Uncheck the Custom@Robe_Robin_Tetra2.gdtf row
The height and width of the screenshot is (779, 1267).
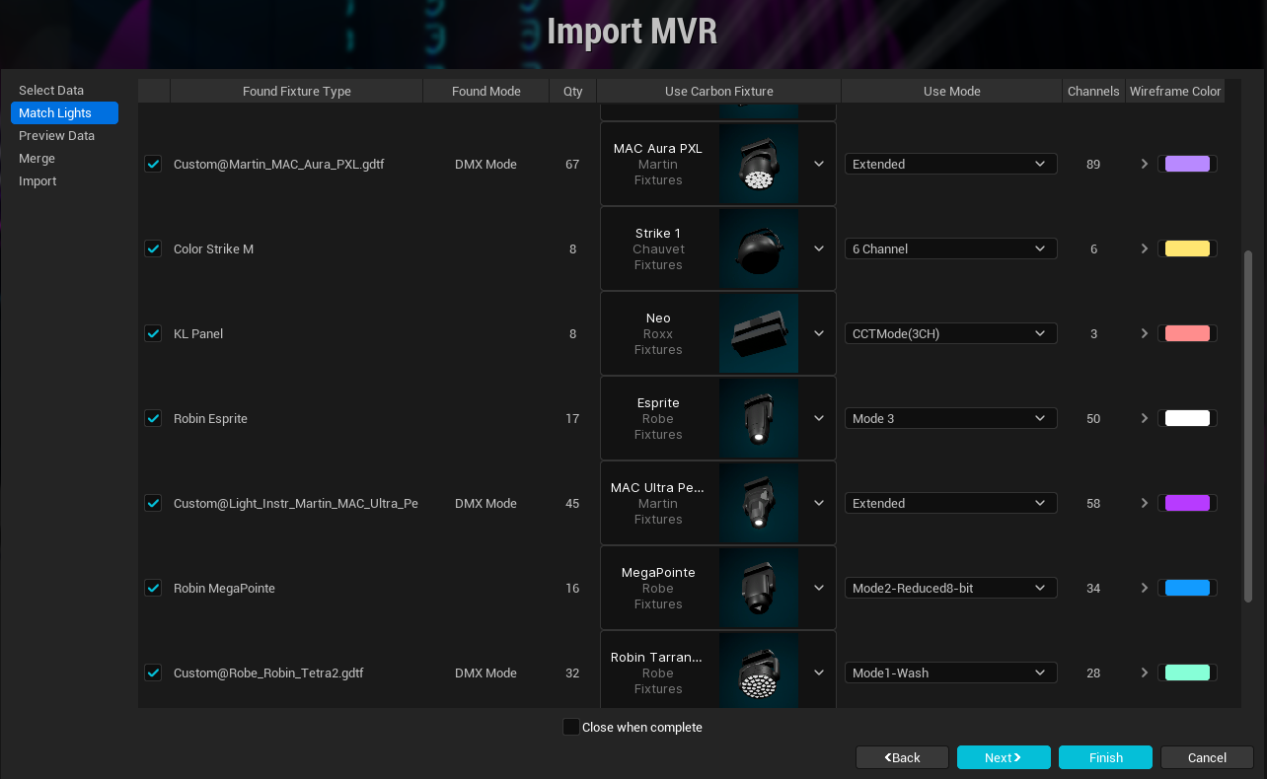point(153,673)
